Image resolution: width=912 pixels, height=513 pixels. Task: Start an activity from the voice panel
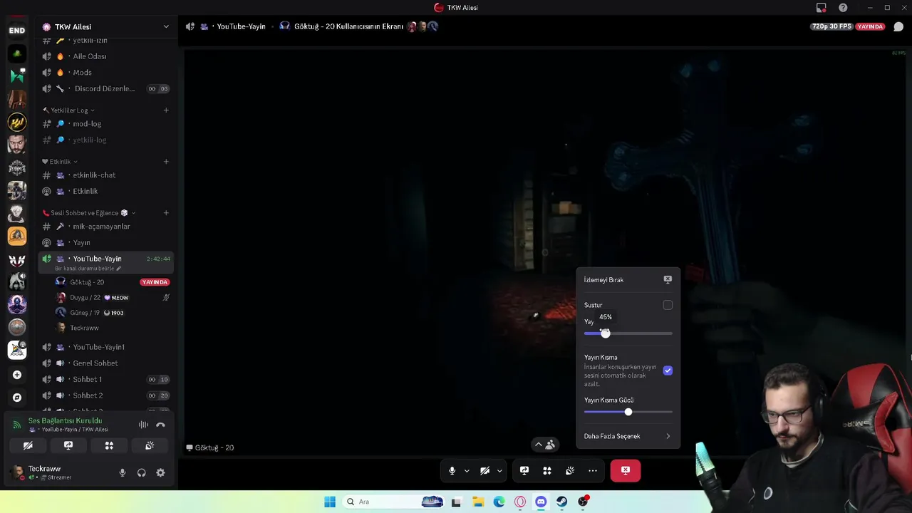pyautogui.click(x=109, y=445)
